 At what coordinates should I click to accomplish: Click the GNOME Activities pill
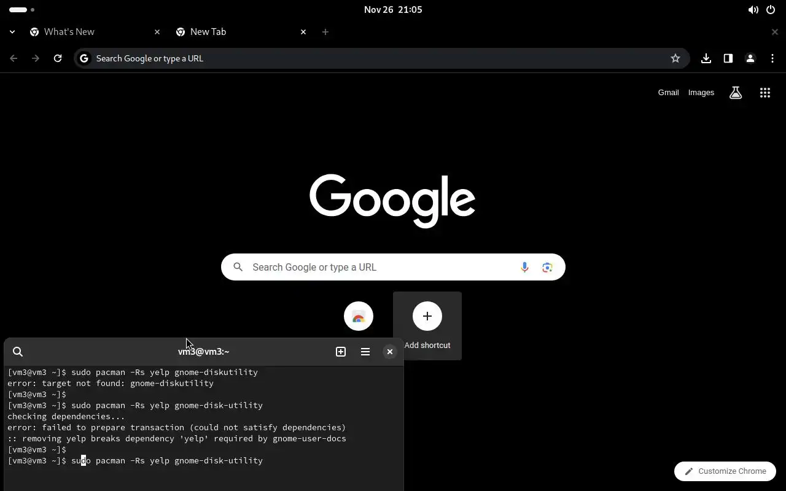tap(22, 10)
